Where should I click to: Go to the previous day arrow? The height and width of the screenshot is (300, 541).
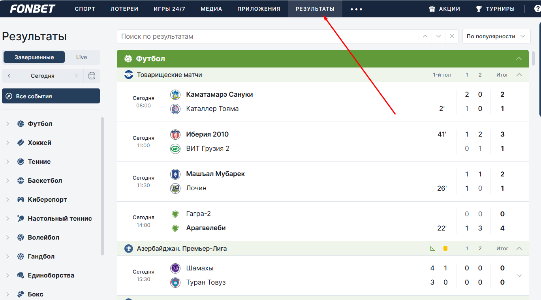[x=9, y=76]
